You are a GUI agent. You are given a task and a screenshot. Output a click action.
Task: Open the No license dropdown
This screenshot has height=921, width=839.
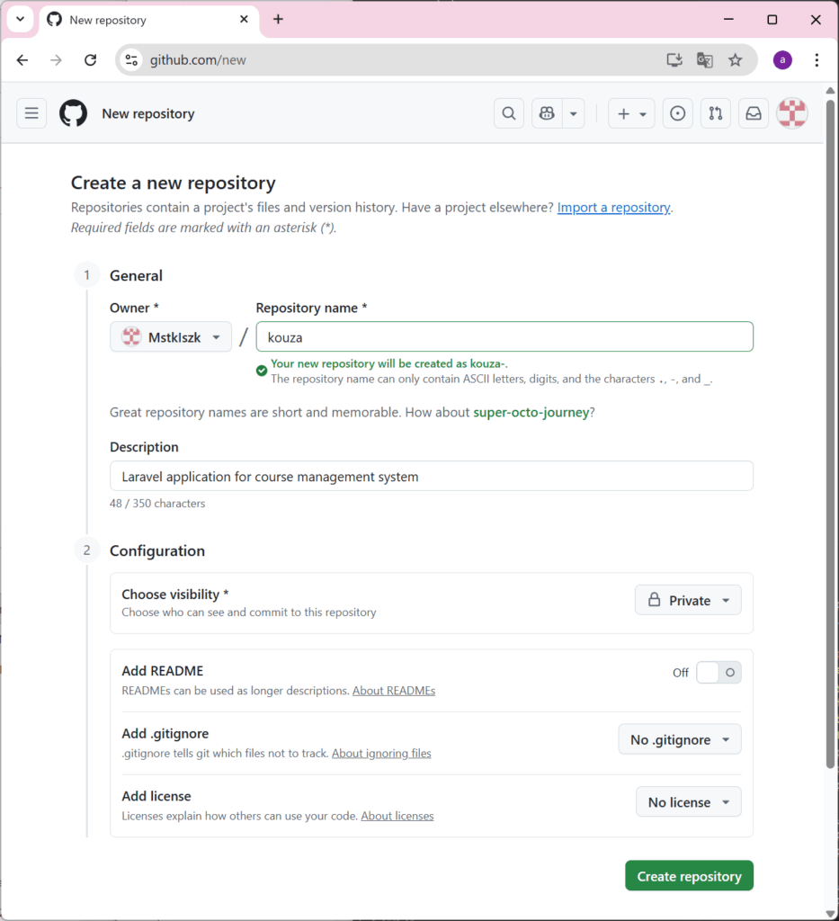[x=689, y=801]
